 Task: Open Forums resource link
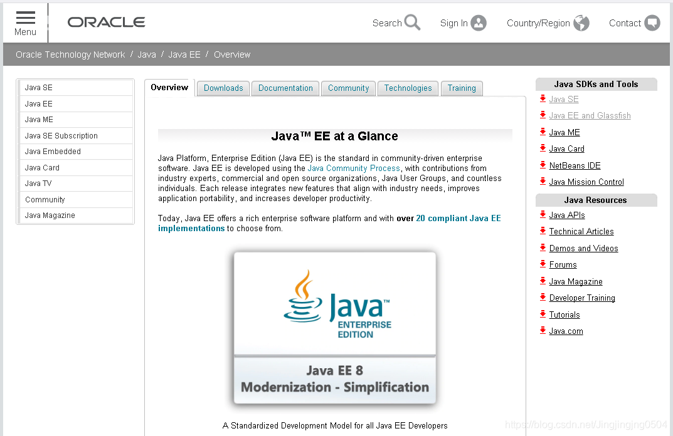coord(563,264)
